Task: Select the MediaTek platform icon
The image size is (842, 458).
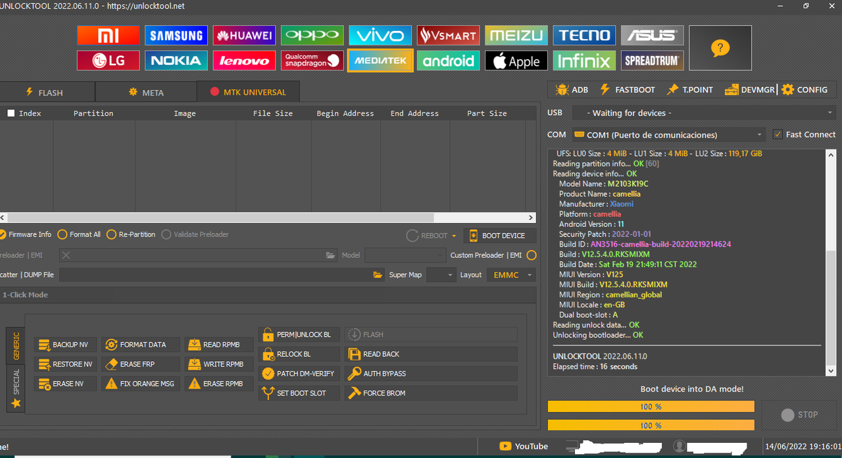Action: (380, 61)
